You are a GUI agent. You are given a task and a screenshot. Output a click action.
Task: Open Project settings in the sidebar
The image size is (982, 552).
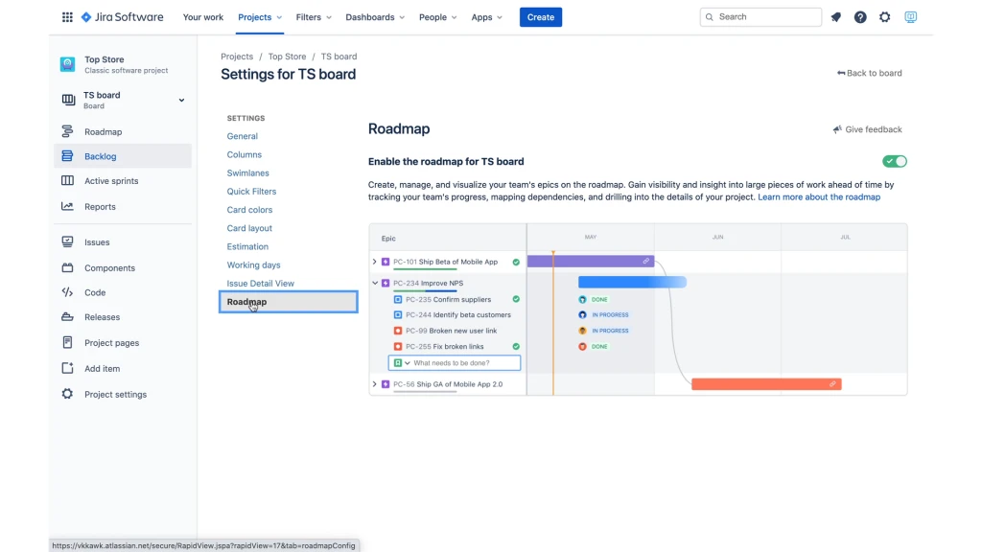[x=123, y=394]
